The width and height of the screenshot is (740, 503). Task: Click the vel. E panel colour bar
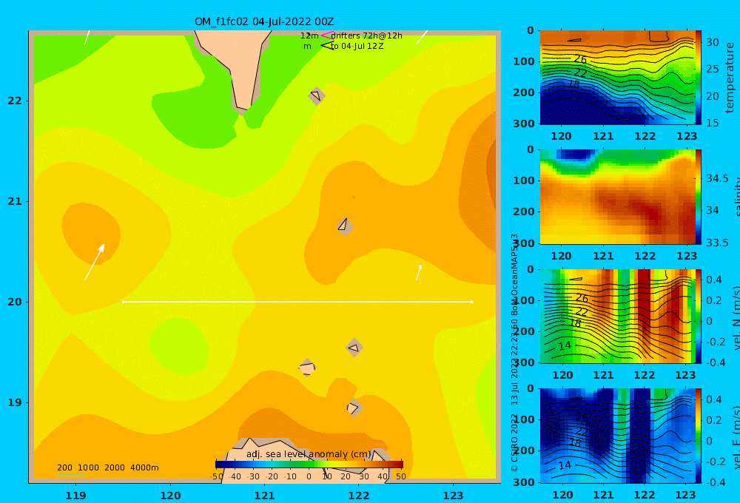pos(699,436)
